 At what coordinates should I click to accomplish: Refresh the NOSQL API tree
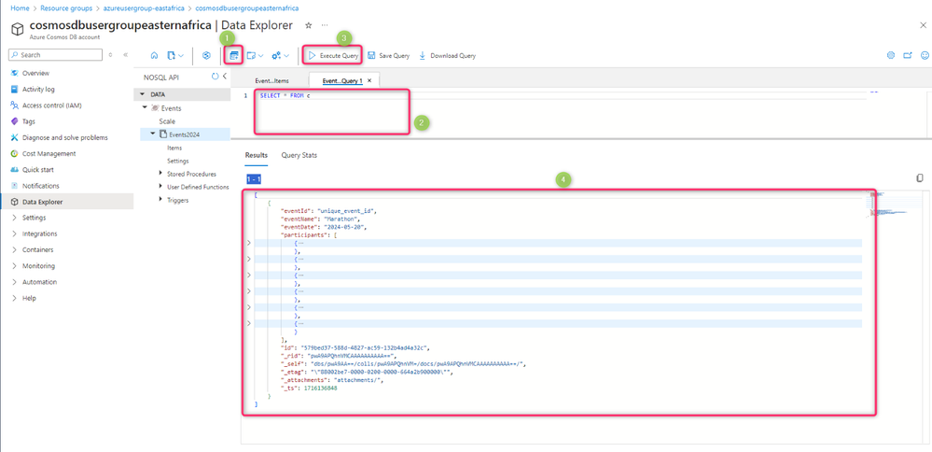[216, 77]
